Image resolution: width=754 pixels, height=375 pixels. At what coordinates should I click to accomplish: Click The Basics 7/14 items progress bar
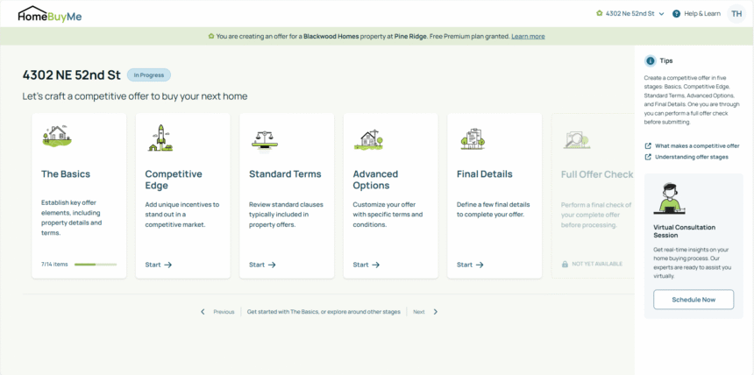tap(95, 264)
